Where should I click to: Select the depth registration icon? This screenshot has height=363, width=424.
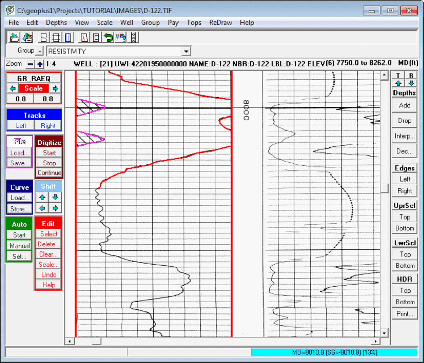point(44,37)
